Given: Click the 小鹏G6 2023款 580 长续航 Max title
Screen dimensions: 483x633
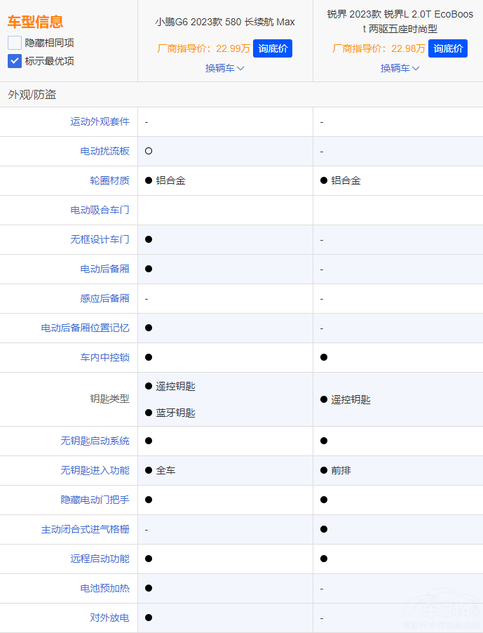Looking at the screenshot, I should pos(225,22).
